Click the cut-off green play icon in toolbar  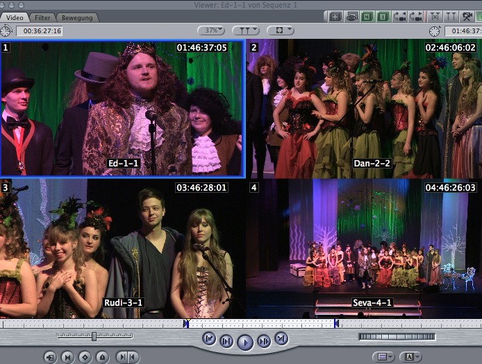479,17
